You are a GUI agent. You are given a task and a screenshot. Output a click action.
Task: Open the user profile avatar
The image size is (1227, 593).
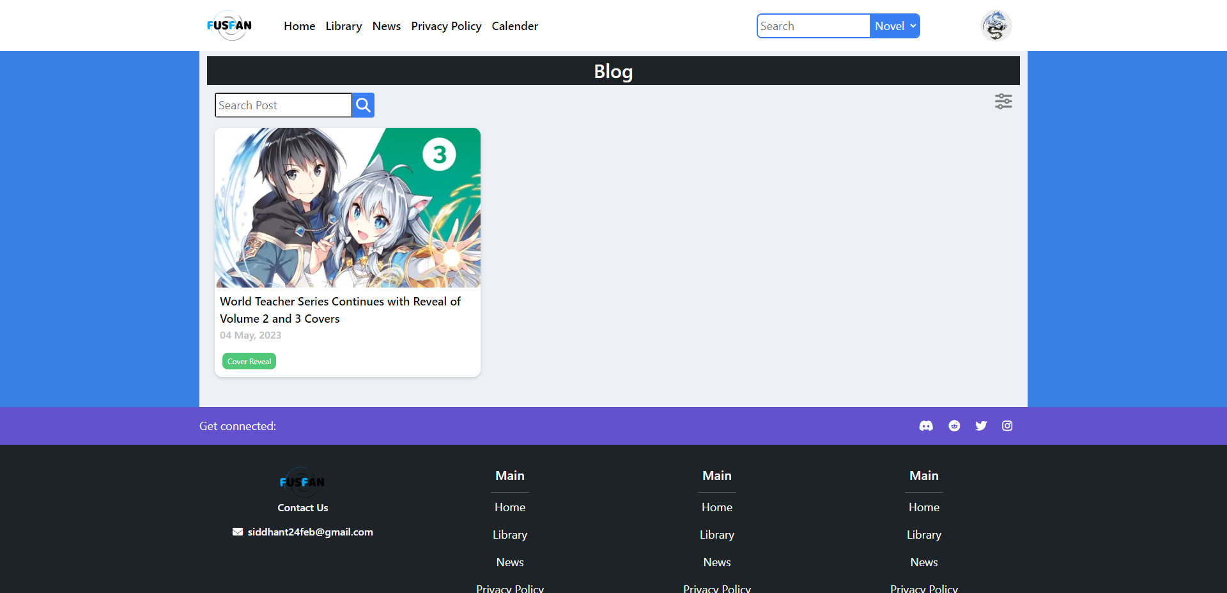996,26
